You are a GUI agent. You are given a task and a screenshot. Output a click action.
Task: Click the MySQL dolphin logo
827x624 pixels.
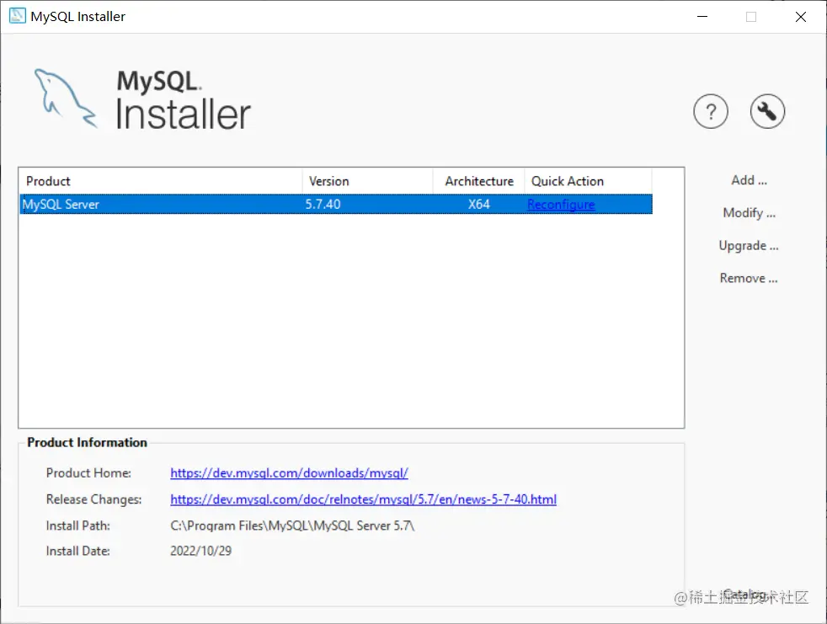(66, 99)
